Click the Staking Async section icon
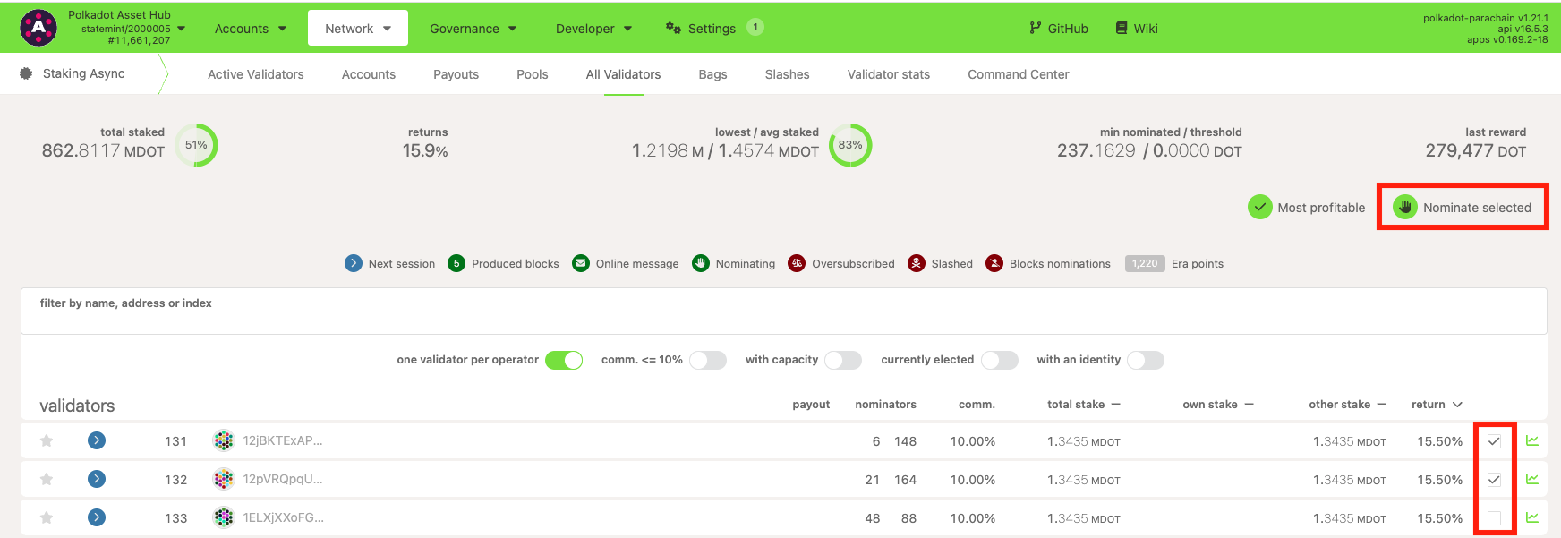The image size is (1561, 538). [26, 73]
